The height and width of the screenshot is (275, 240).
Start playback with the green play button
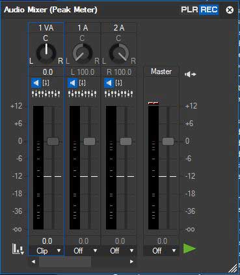[189, 248]
